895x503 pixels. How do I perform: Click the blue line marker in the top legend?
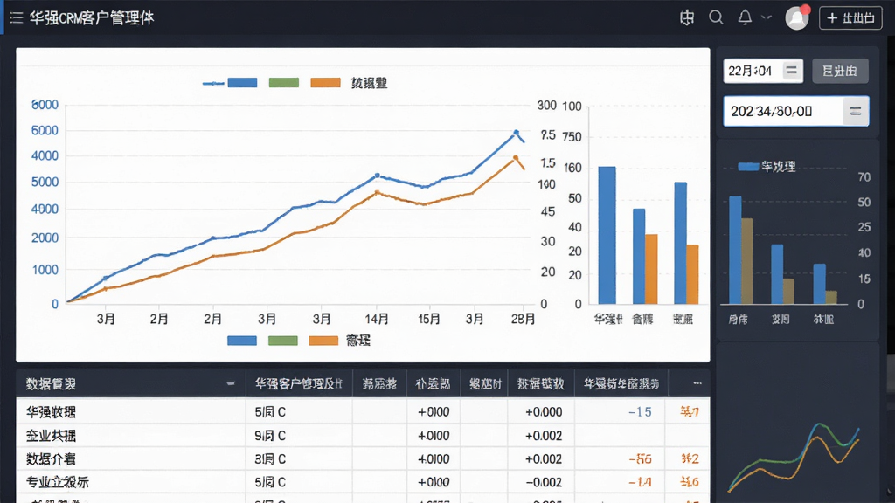tap(213, 83)
